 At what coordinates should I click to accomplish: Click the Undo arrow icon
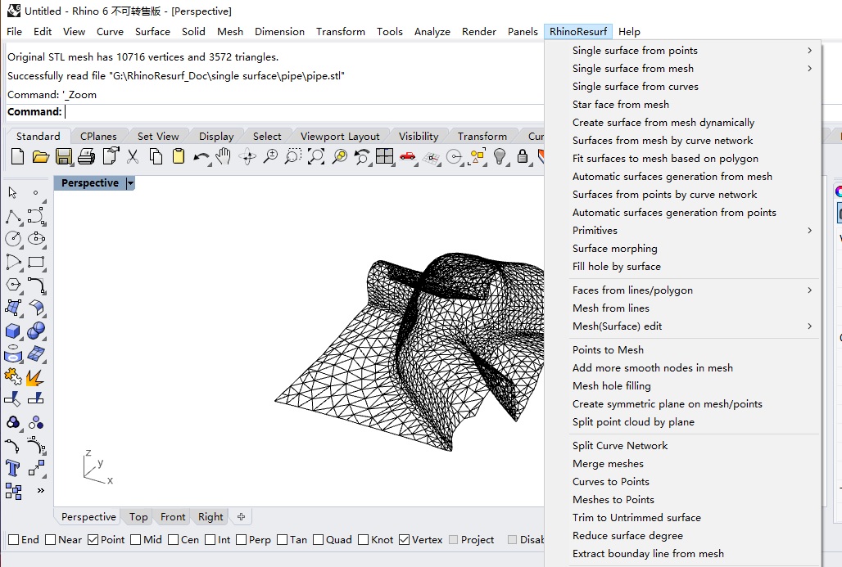tap(201, 156)
